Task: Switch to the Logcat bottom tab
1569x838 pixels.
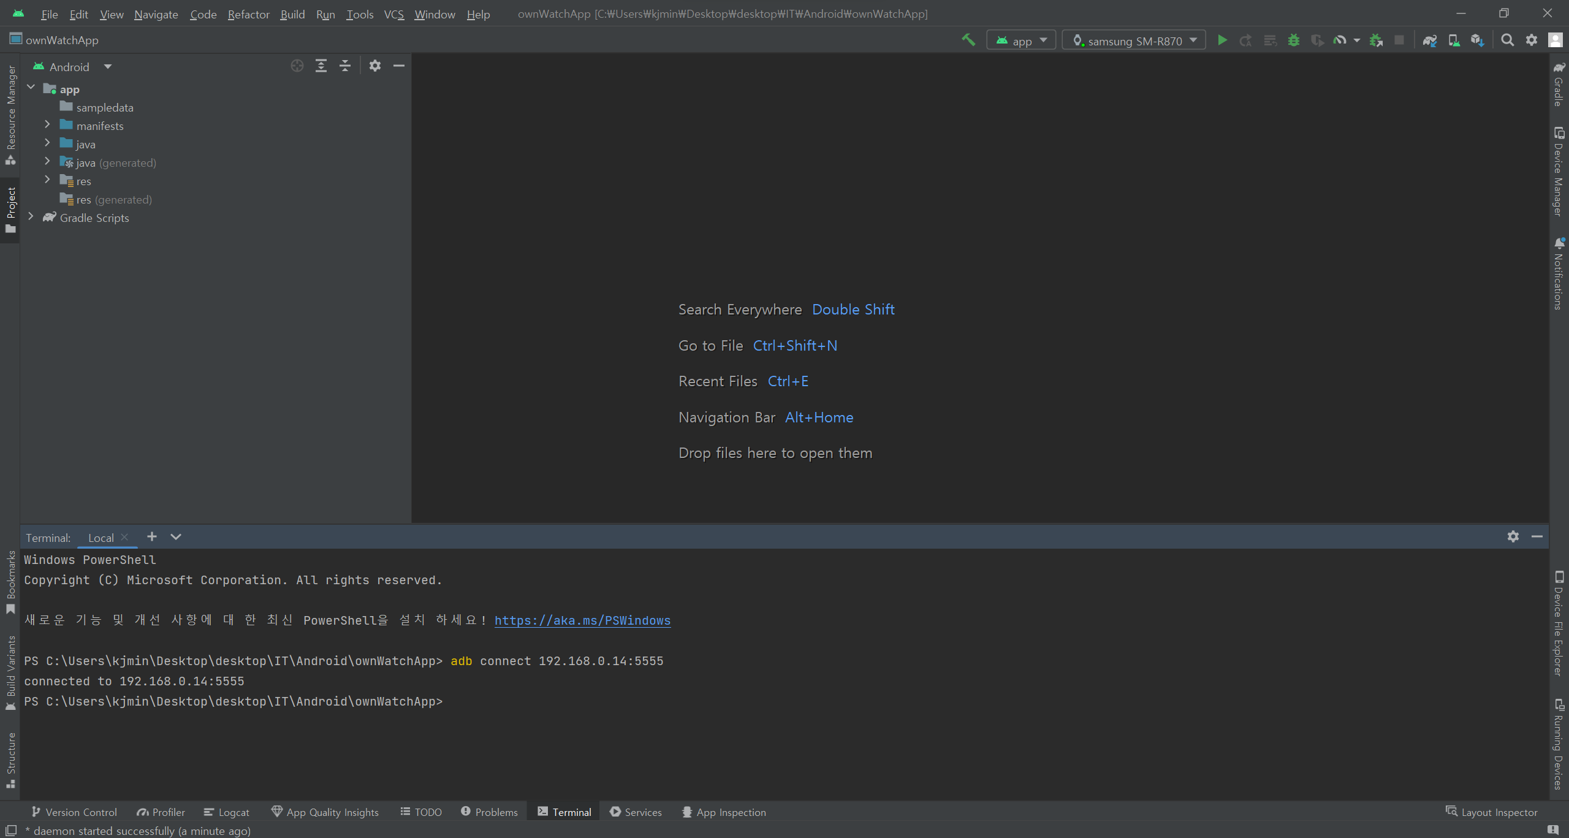Action: click(227, 812)
